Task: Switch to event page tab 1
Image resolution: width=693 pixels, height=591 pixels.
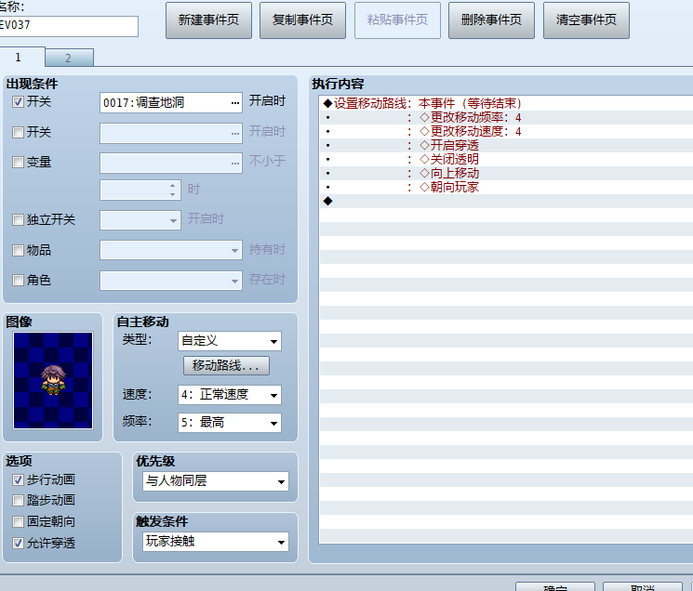Action: click(x=21, y=58)
